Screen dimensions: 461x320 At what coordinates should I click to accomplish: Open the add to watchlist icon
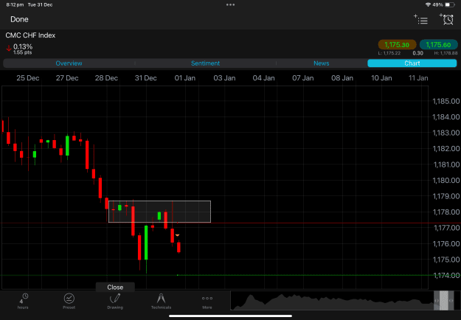click(420, 19)
